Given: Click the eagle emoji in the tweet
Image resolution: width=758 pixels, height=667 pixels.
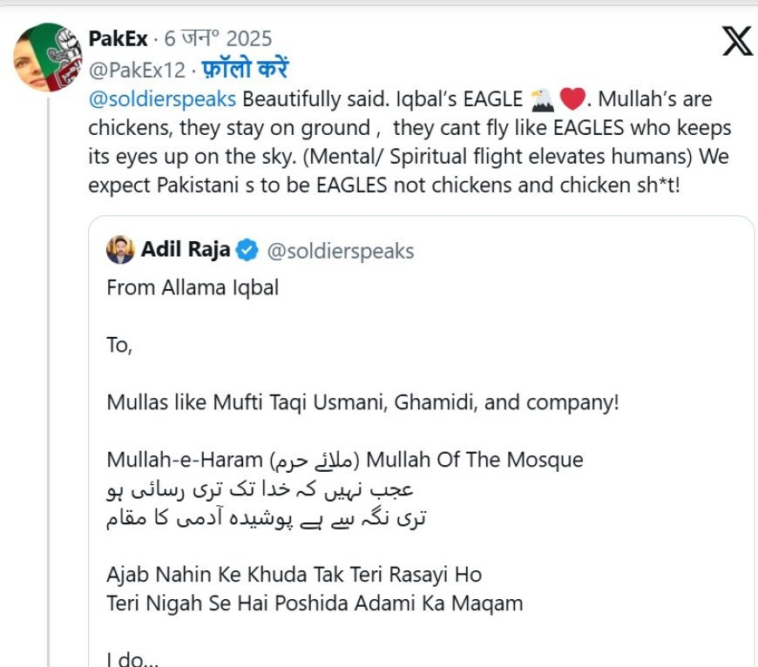Looking at the screenshot, I should (x=542, y=99).
